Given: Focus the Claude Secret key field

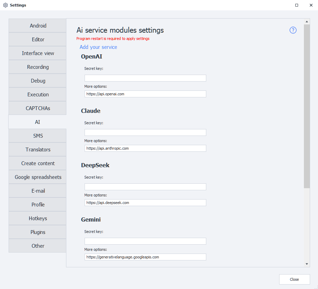Looking at the screenshot, I should coord(145,132).
